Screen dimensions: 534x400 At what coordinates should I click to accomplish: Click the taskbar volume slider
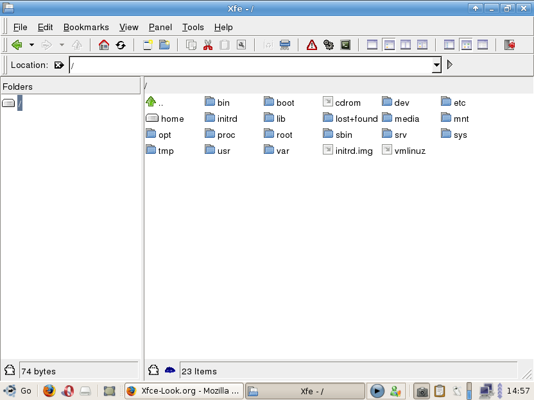tap(469, 391)
